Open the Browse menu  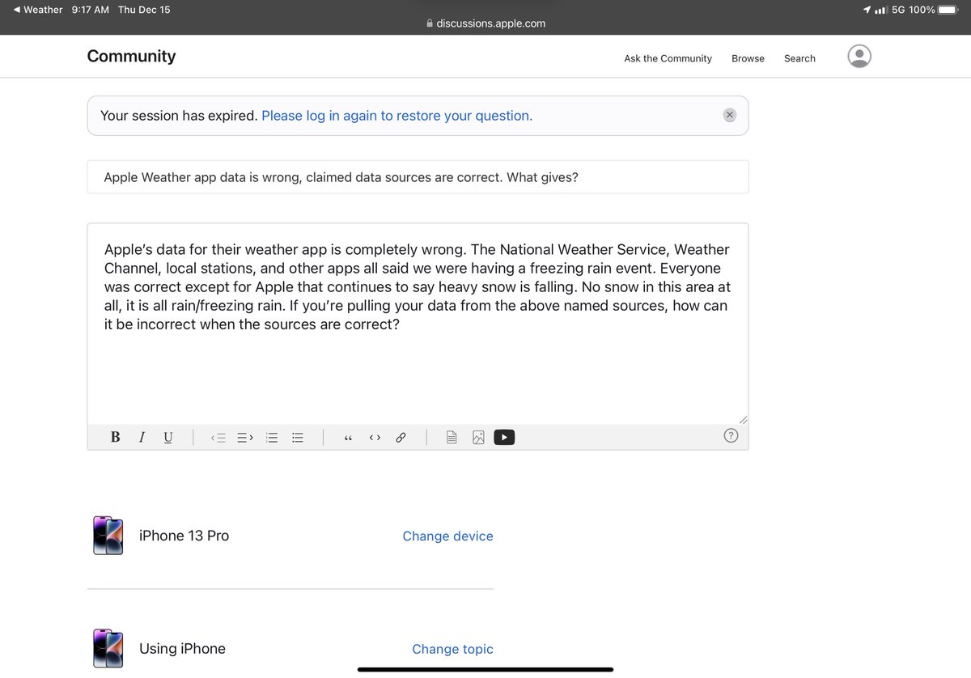(748, 58)
